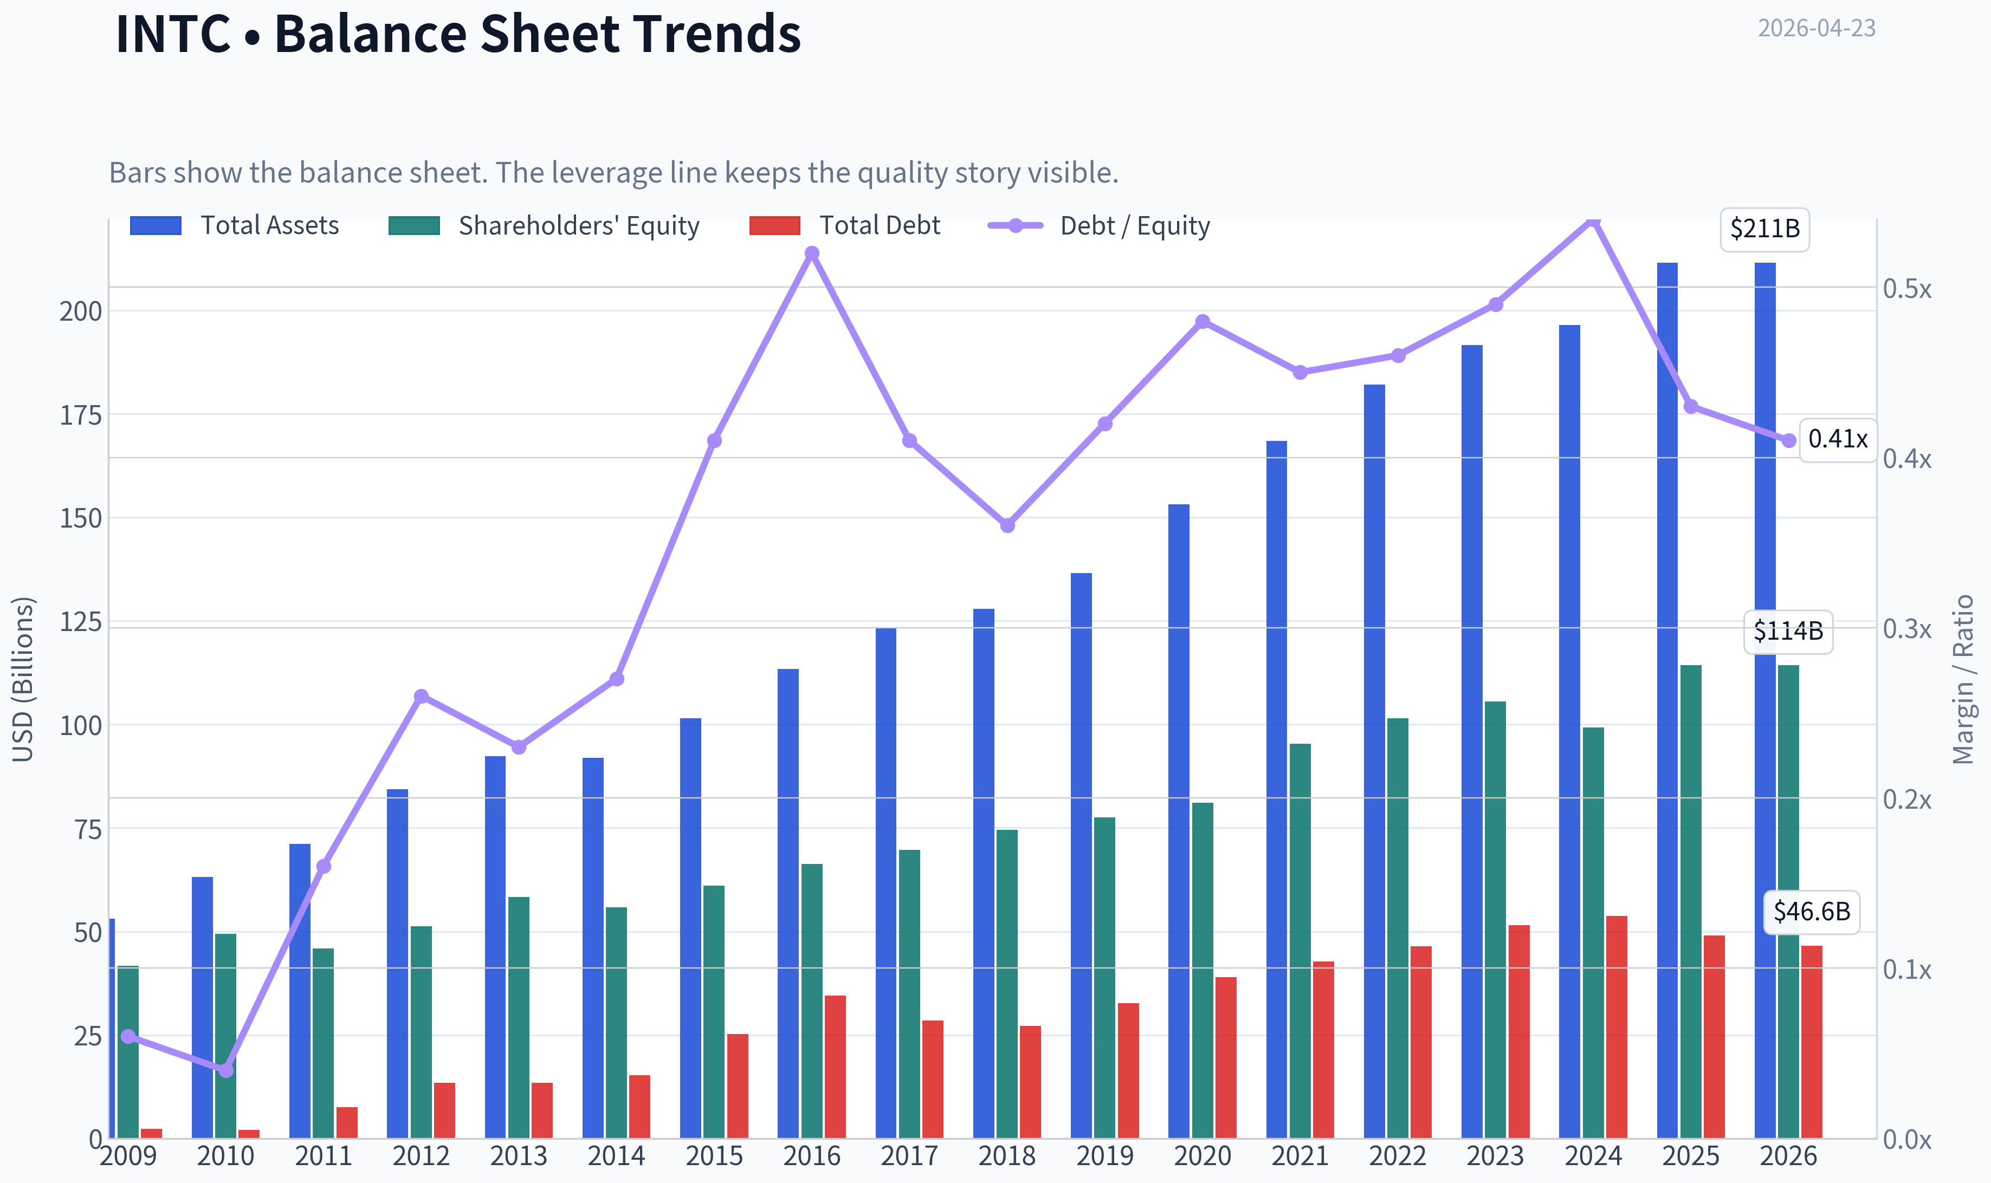Click the INTC Balance Sheet Trends title
Image resolution: width=1991 pixels, height=1183 pixels.
click(458, 34)
